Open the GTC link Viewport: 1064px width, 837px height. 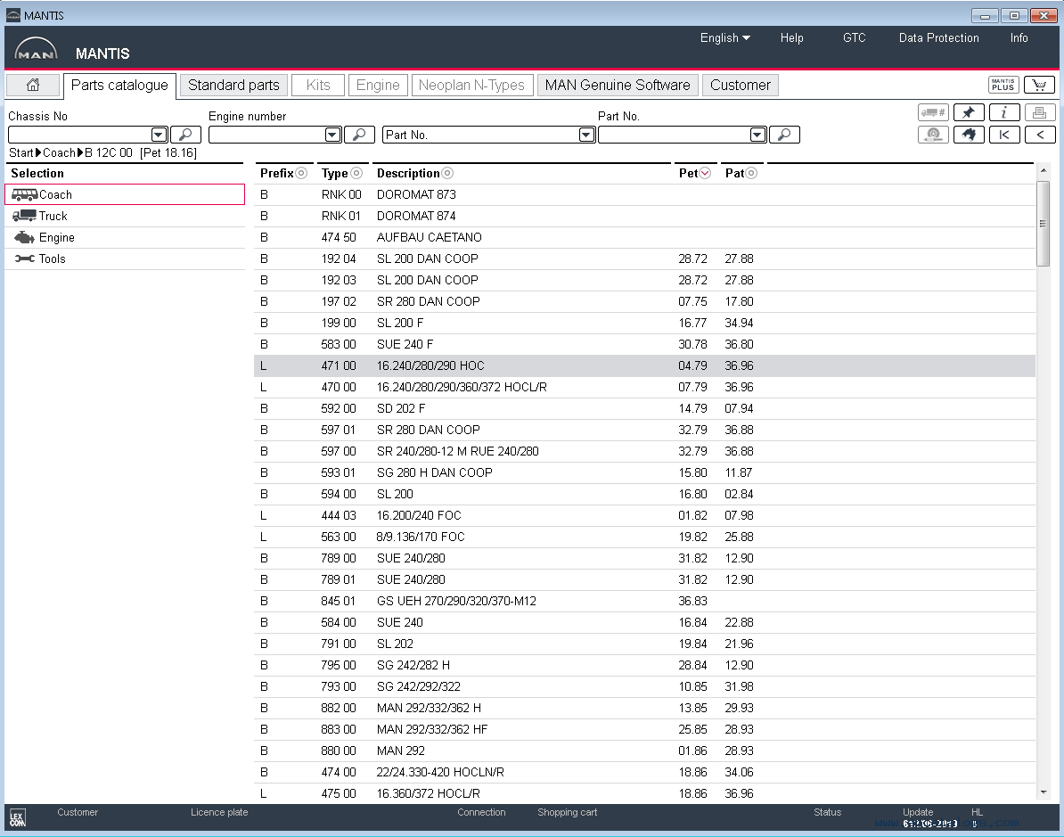(855, 38)
